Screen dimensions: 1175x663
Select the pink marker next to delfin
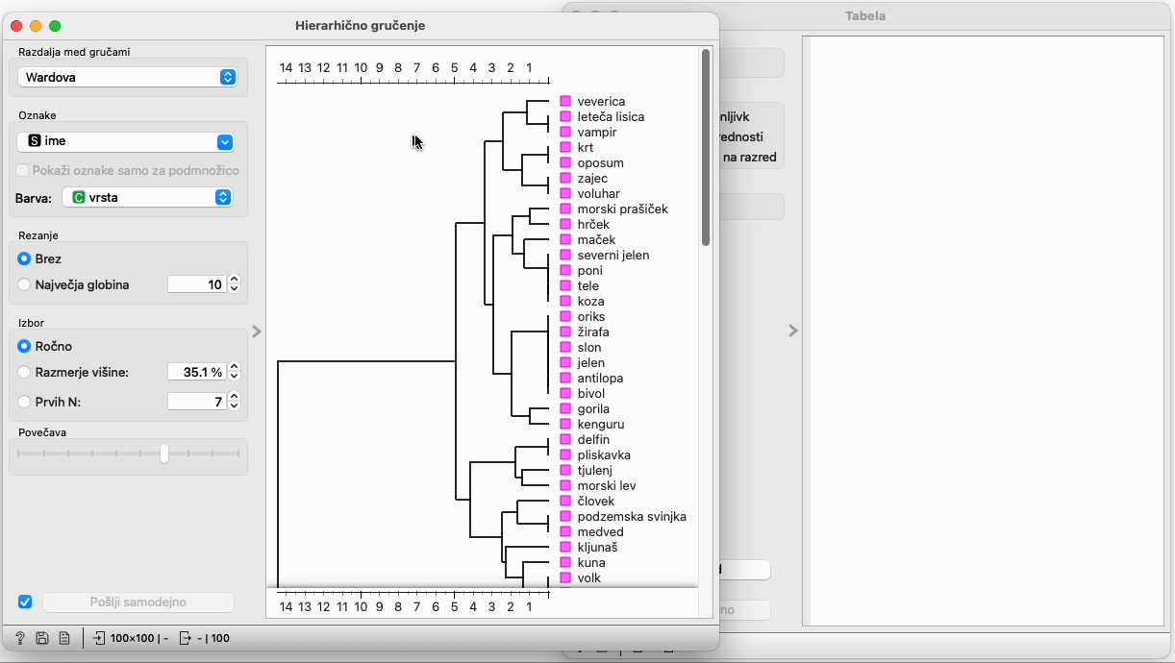click(565, 439)
